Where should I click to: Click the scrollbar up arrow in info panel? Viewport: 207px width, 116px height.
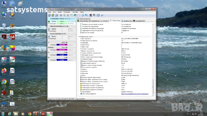click(153, 24)
